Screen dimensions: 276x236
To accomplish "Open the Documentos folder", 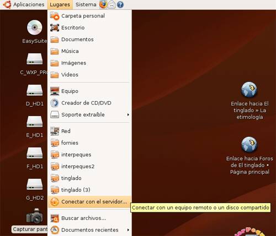I will point(89,40).
